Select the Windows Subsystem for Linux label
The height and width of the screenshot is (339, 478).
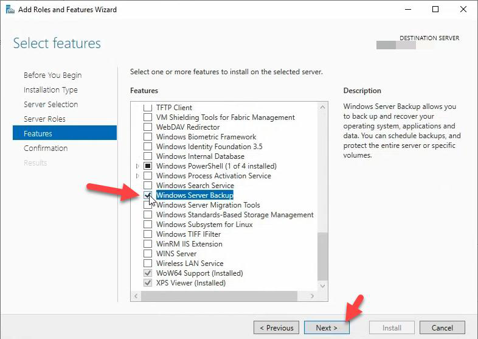(204, 225)
